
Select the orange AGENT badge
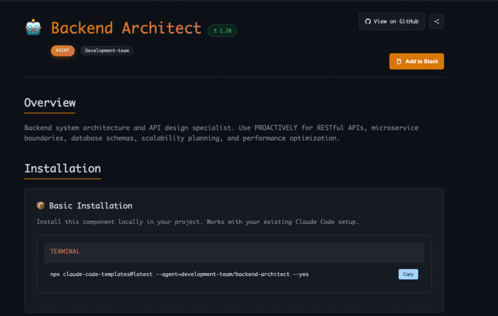[63, 51]
